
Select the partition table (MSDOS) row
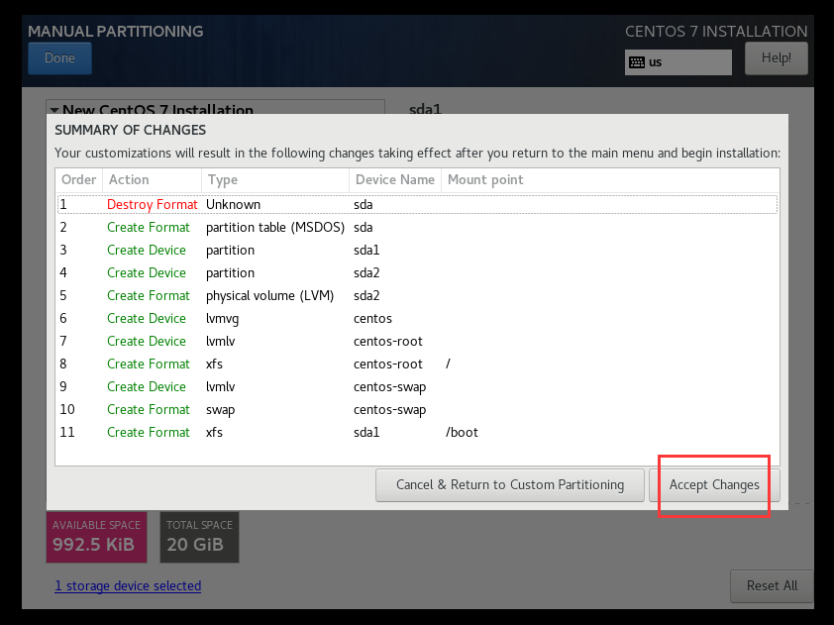tap(417, 228)
